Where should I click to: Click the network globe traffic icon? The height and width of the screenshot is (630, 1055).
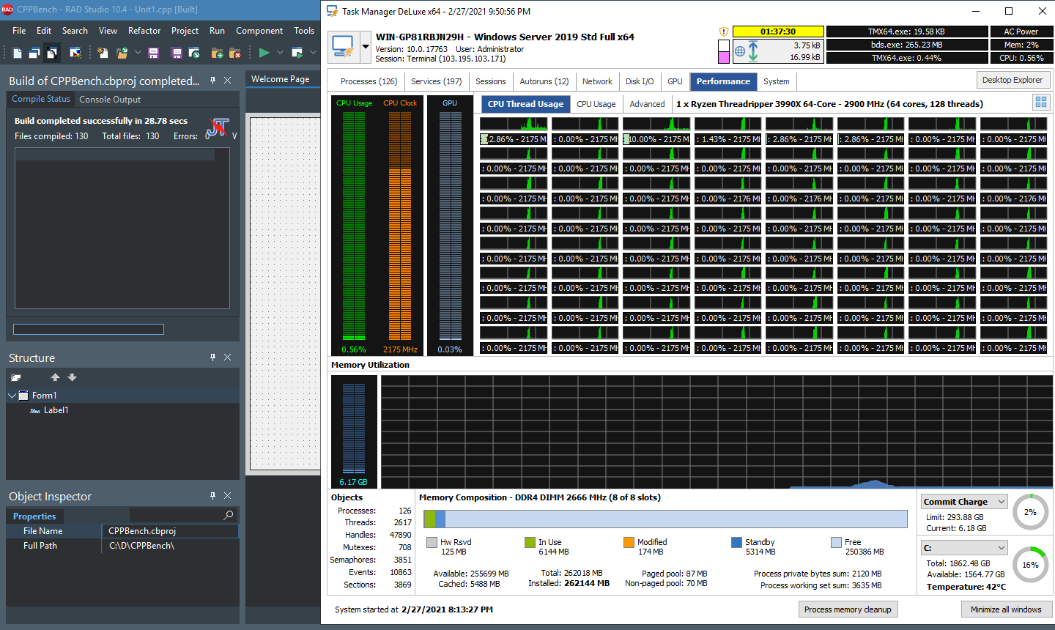coord(740,51)
